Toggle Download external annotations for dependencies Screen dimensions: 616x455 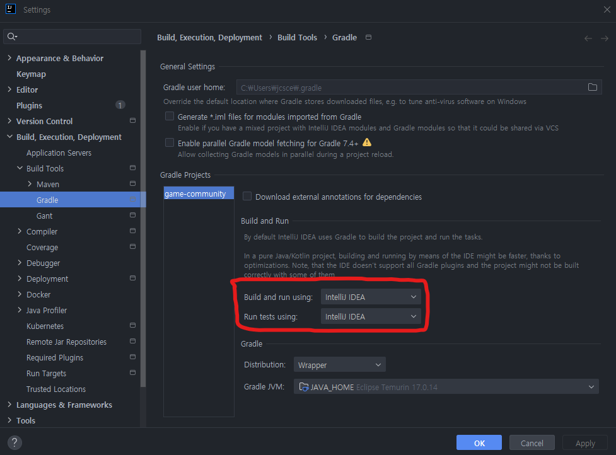[247, 196]
